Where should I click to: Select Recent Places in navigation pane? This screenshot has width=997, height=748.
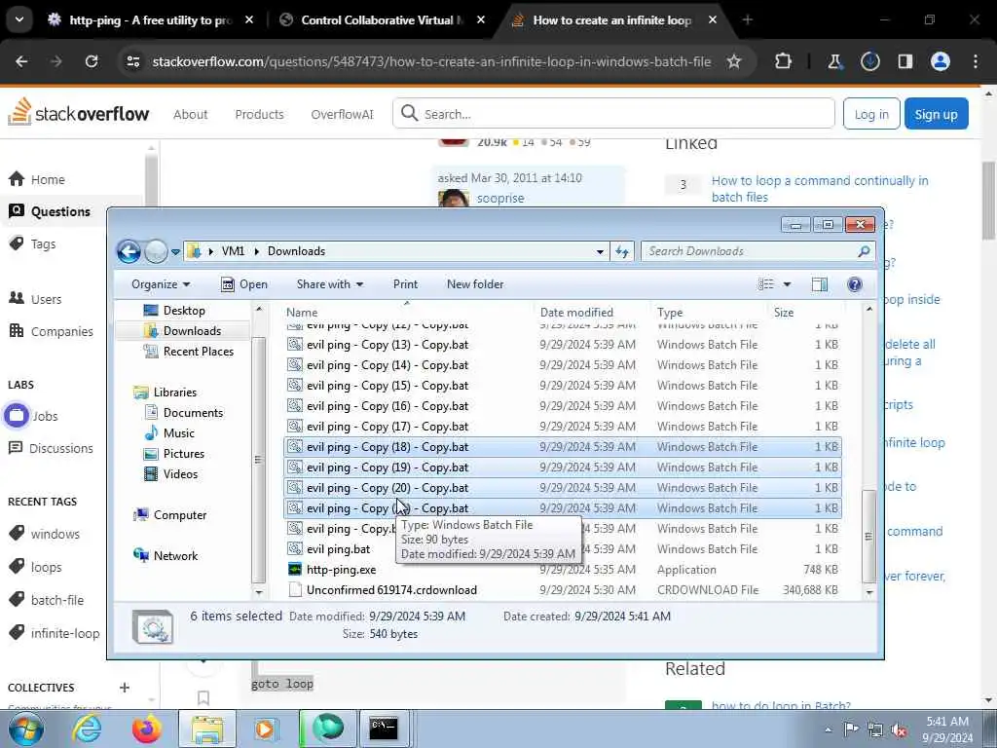point(189,351)
